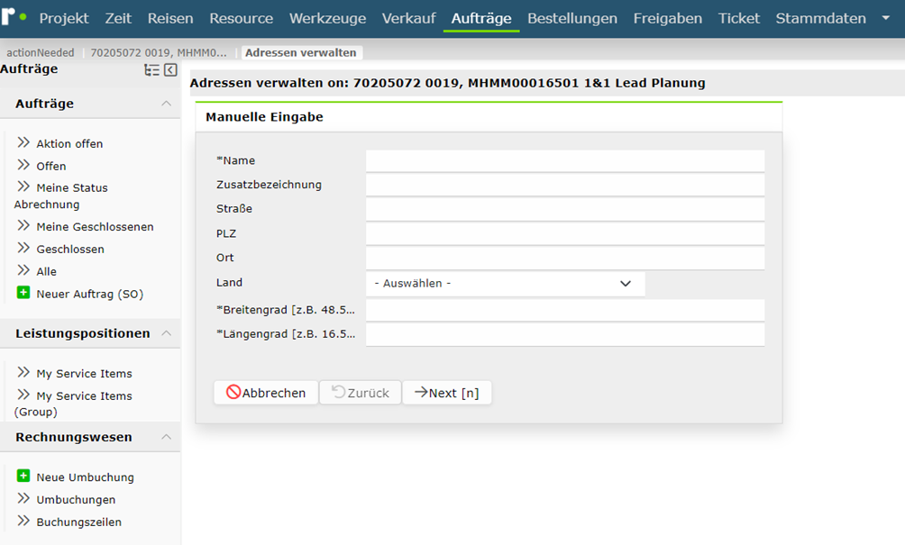Image resolution: width=905 pixels, height=545 pixels.
Task: Open My Service Items (Group) link
Action: (74, 404)
